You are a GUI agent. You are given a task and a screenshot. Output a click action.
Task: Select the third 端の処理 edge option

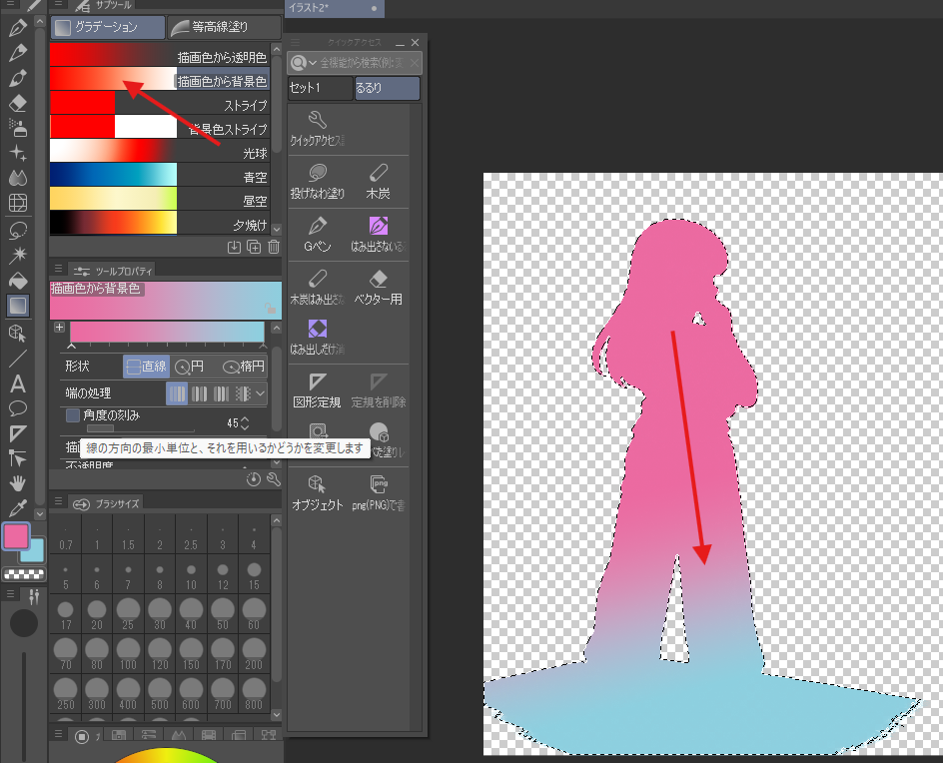(222, 393)
